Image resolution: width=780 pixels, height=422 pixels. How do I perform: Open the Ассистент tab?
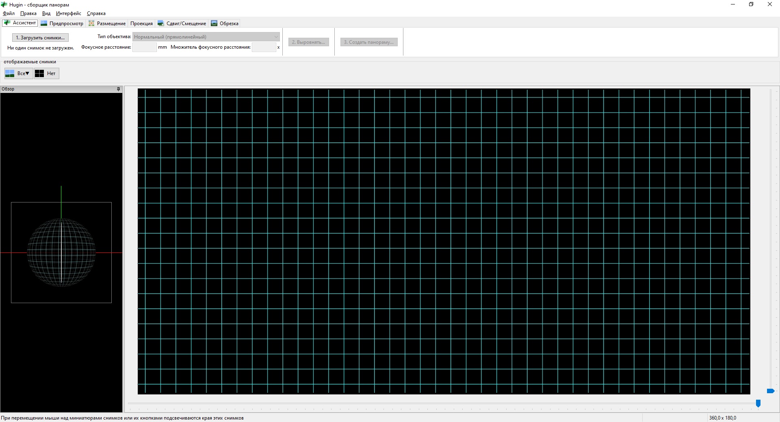pyautogui.click(x=20, y=23)
